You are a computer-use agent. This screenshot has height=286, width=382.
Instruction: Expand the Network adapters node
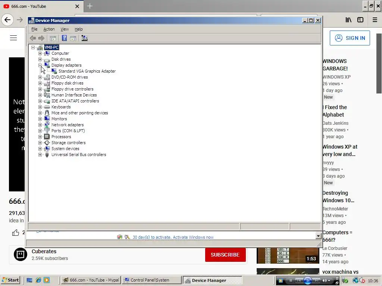(x=40, y=125)
